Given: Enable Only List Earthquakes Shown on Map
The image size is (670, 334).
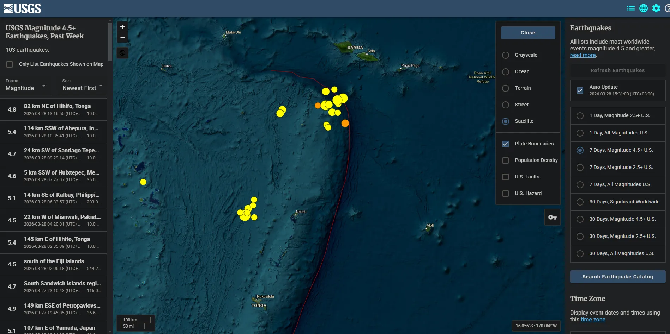Looking at the screenshot, I should click(10, 64).
